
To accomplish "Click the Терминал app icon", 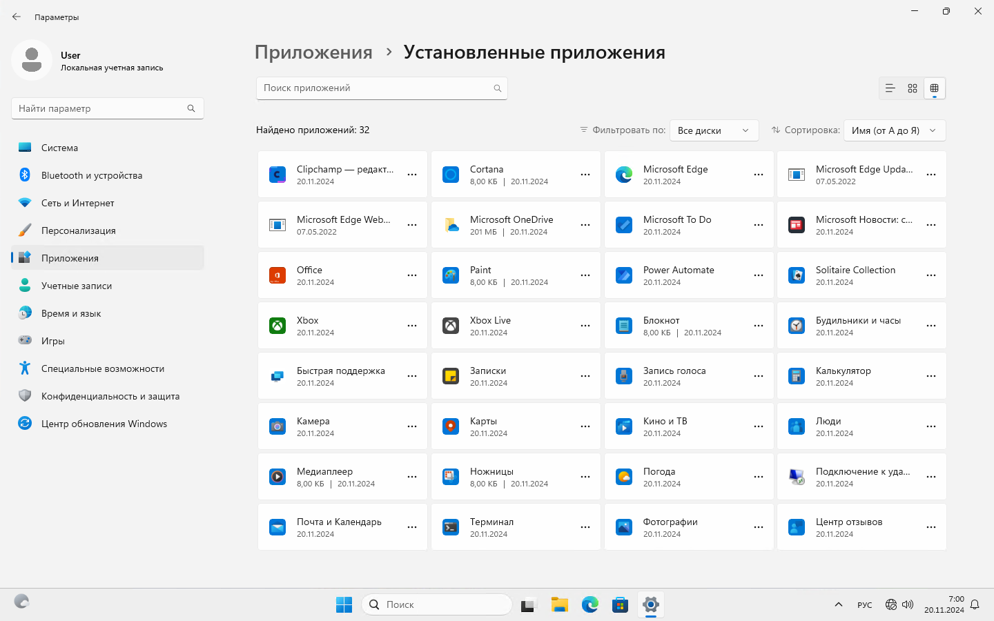I will [x=451, y=527].
